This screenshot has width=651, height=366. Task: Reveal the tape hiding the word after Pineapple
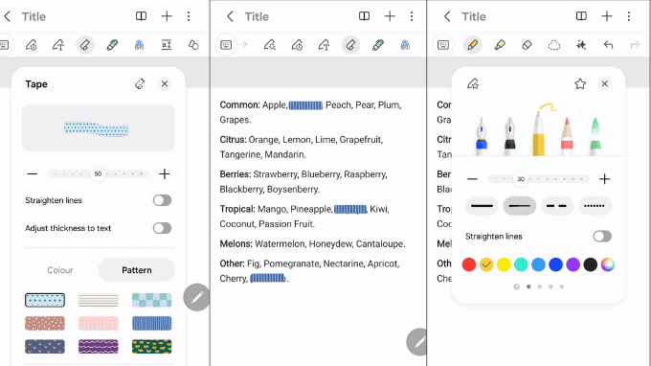click(x=350, y=210)
